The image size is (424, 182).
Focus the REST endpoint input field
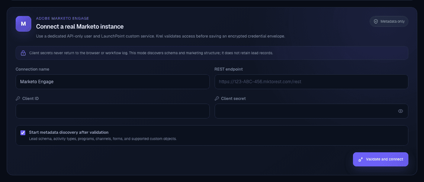pos(311,82)
